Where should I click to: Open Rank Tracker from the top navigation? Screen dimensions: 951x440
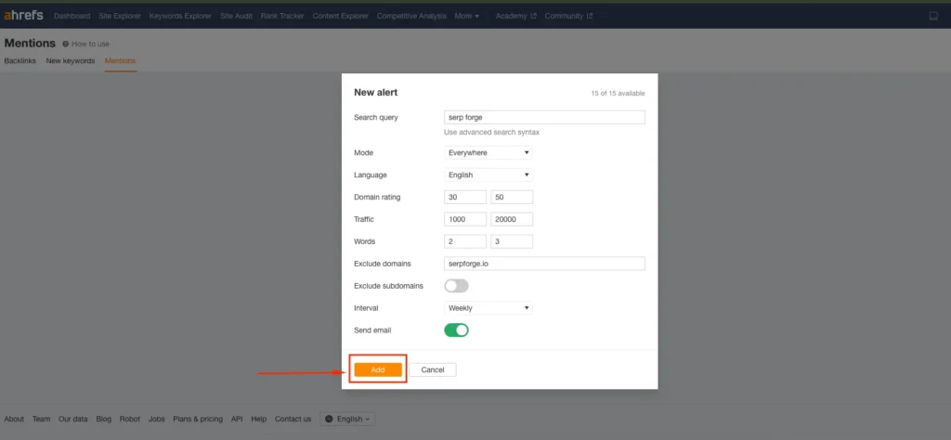pos(282,16)
